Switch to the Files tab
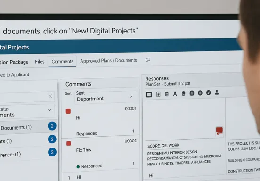The width and height of the screenshot is (260, 181). 40,62
